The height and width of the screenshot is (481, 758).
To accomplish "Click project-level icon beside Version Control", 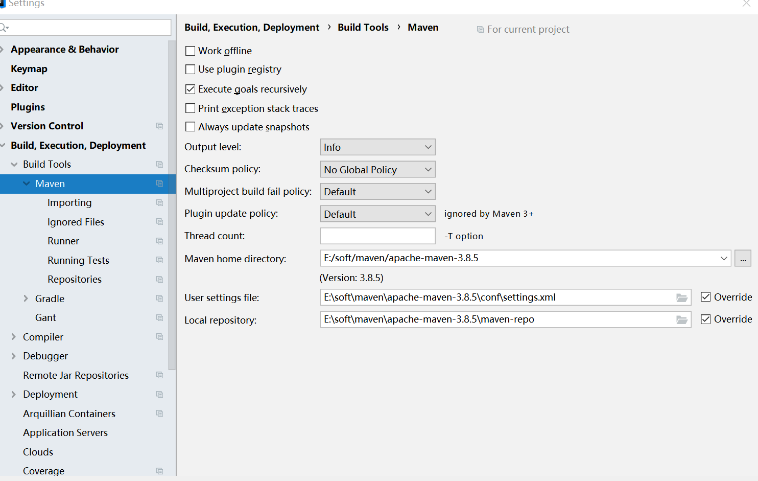I will click(x=159, y=126).
